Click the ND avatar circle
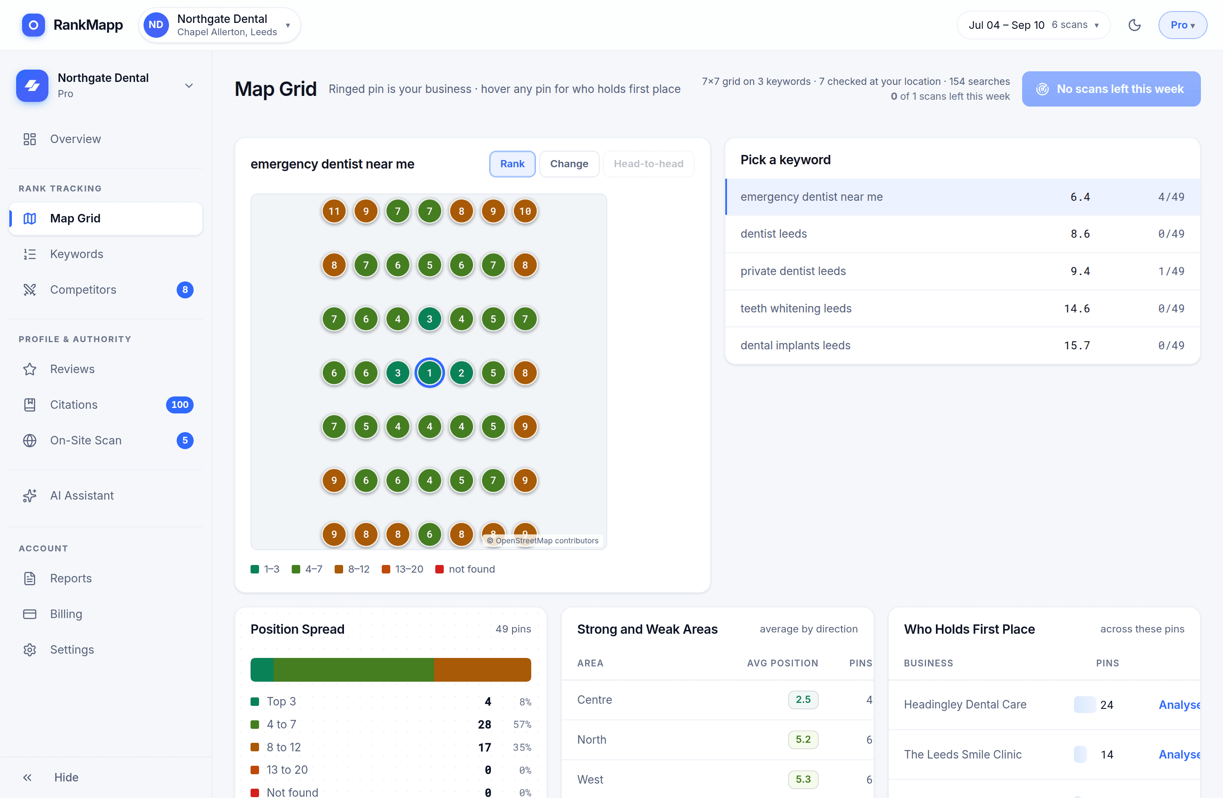1223x798 pixels. (156, 25)
